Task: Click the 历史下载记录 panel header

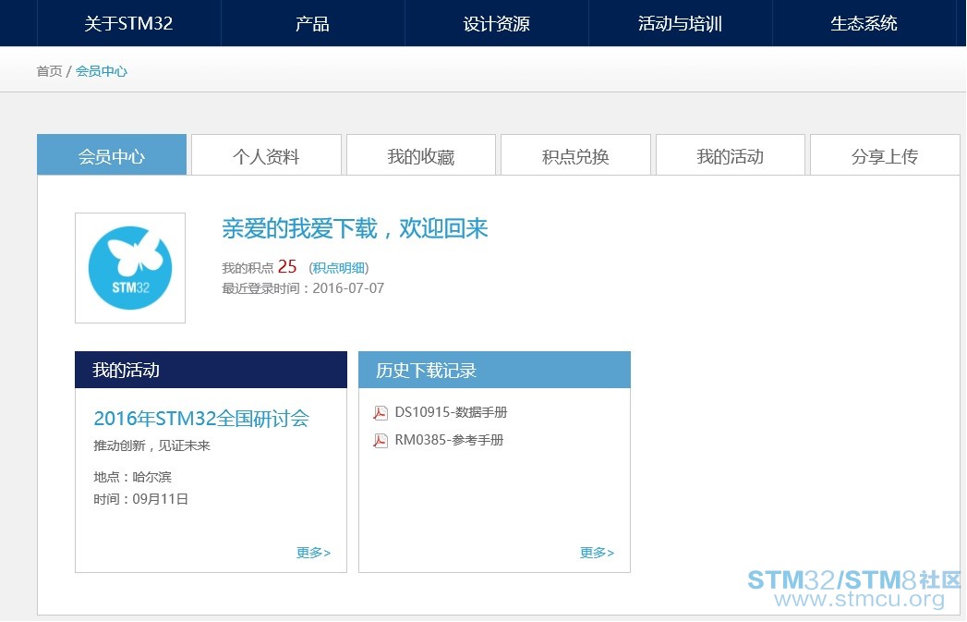Action: (x=495, y=370)
